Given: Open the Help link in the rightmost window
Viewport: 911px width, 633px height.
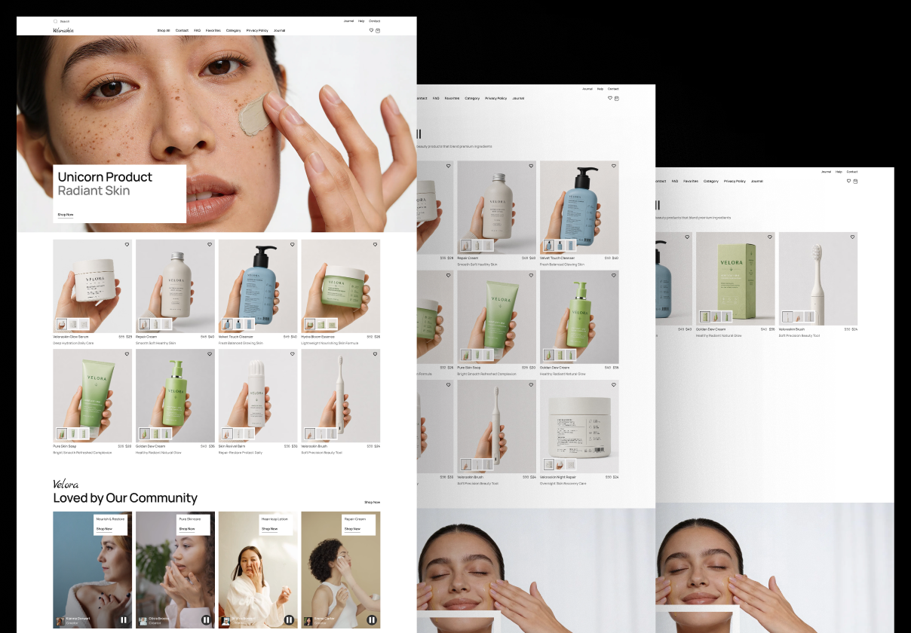Looking at the screenshot, I should click(x=839, y=172).
